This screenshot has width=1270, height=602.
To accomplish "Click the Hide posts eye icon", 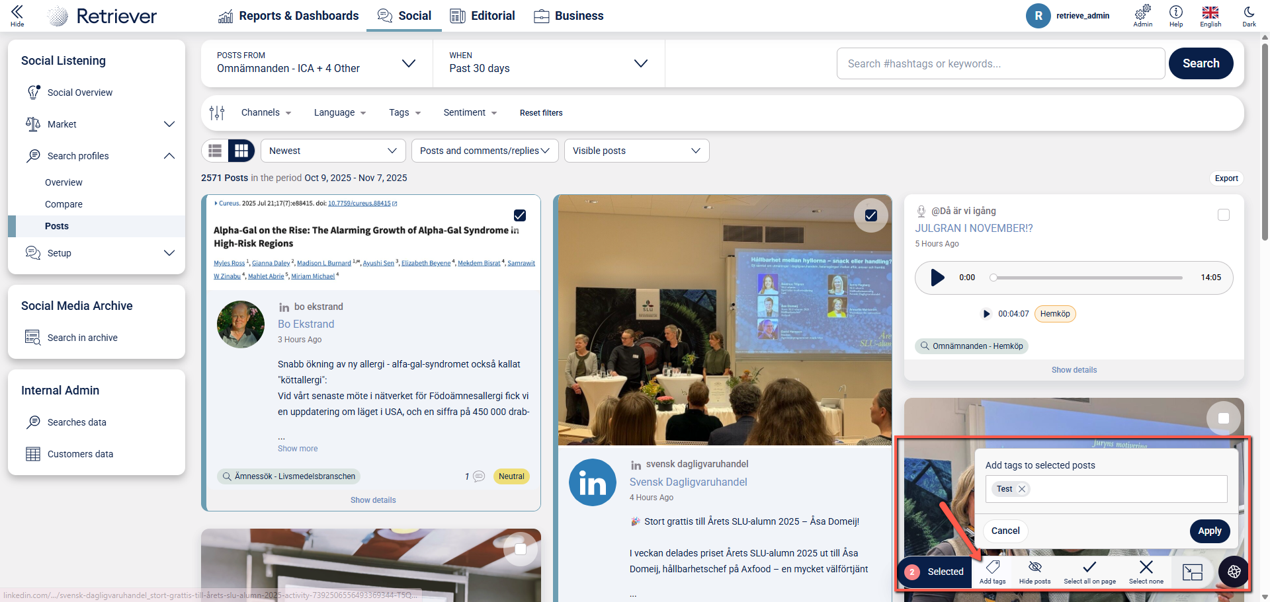I will pyautogui.click(x=1035, y=572).
